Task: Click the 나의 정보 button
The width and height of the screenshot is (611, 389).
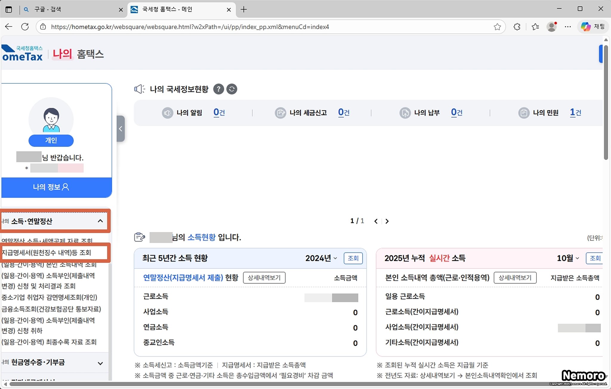Action: click(x=51, y=187)
